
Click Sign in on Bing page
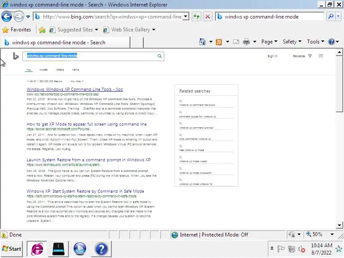click(x=272, y=56)
